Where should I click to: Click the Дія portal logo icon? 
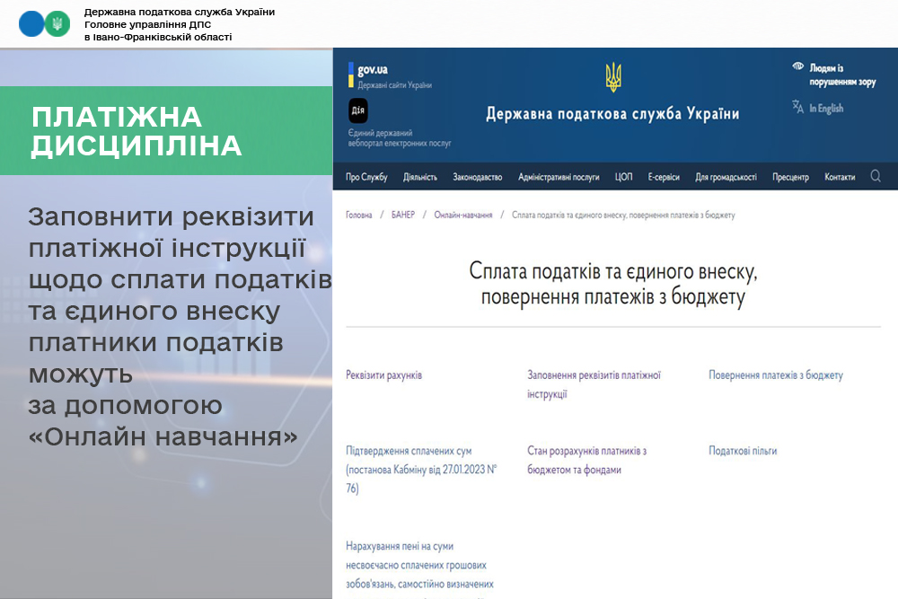357,110
